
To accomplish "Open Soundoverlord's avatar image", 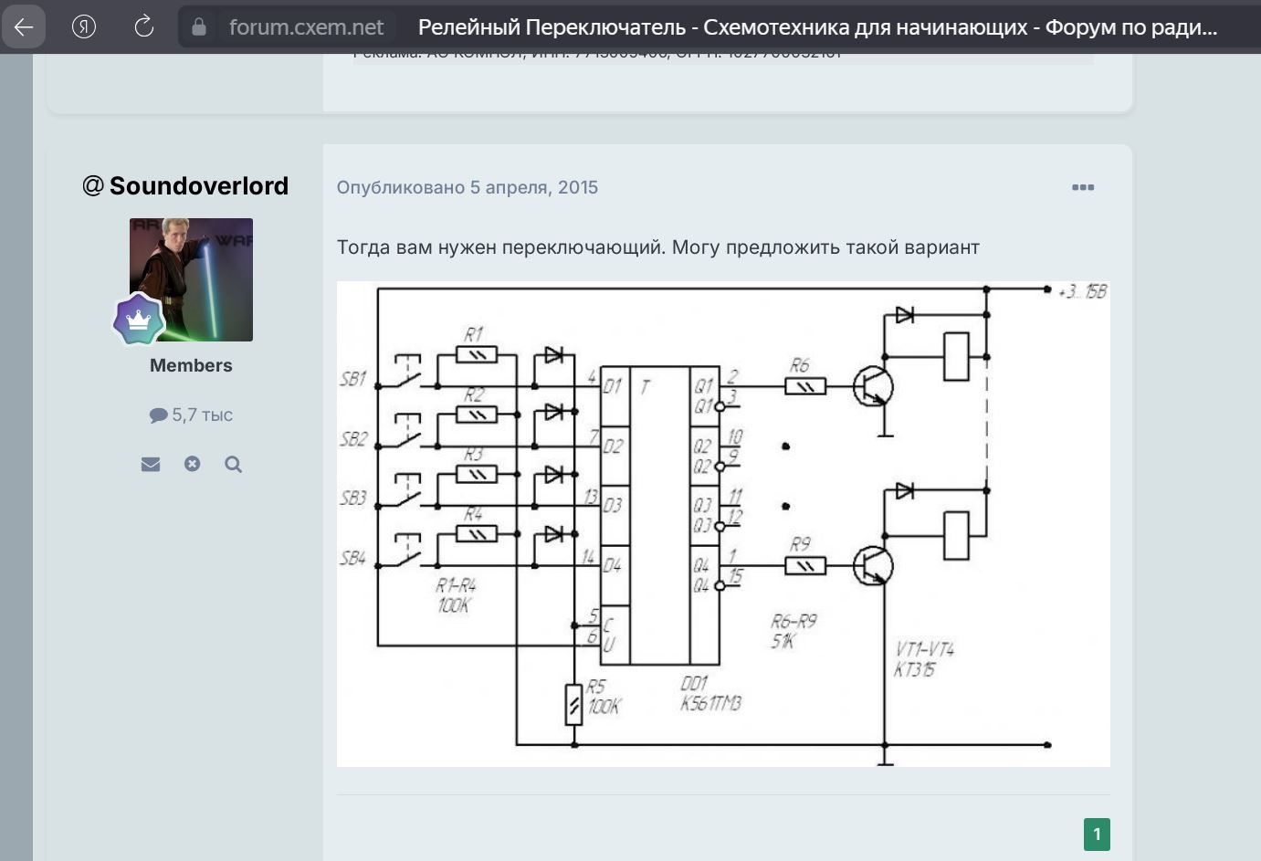I will click(191, 279).
